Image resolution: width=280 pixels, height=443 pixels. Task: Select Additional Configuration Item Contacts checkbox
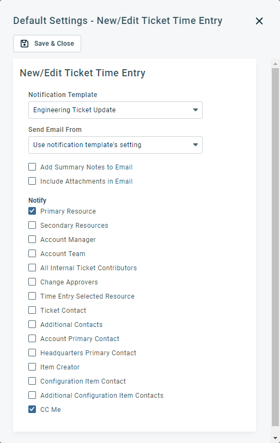(32, 395)
